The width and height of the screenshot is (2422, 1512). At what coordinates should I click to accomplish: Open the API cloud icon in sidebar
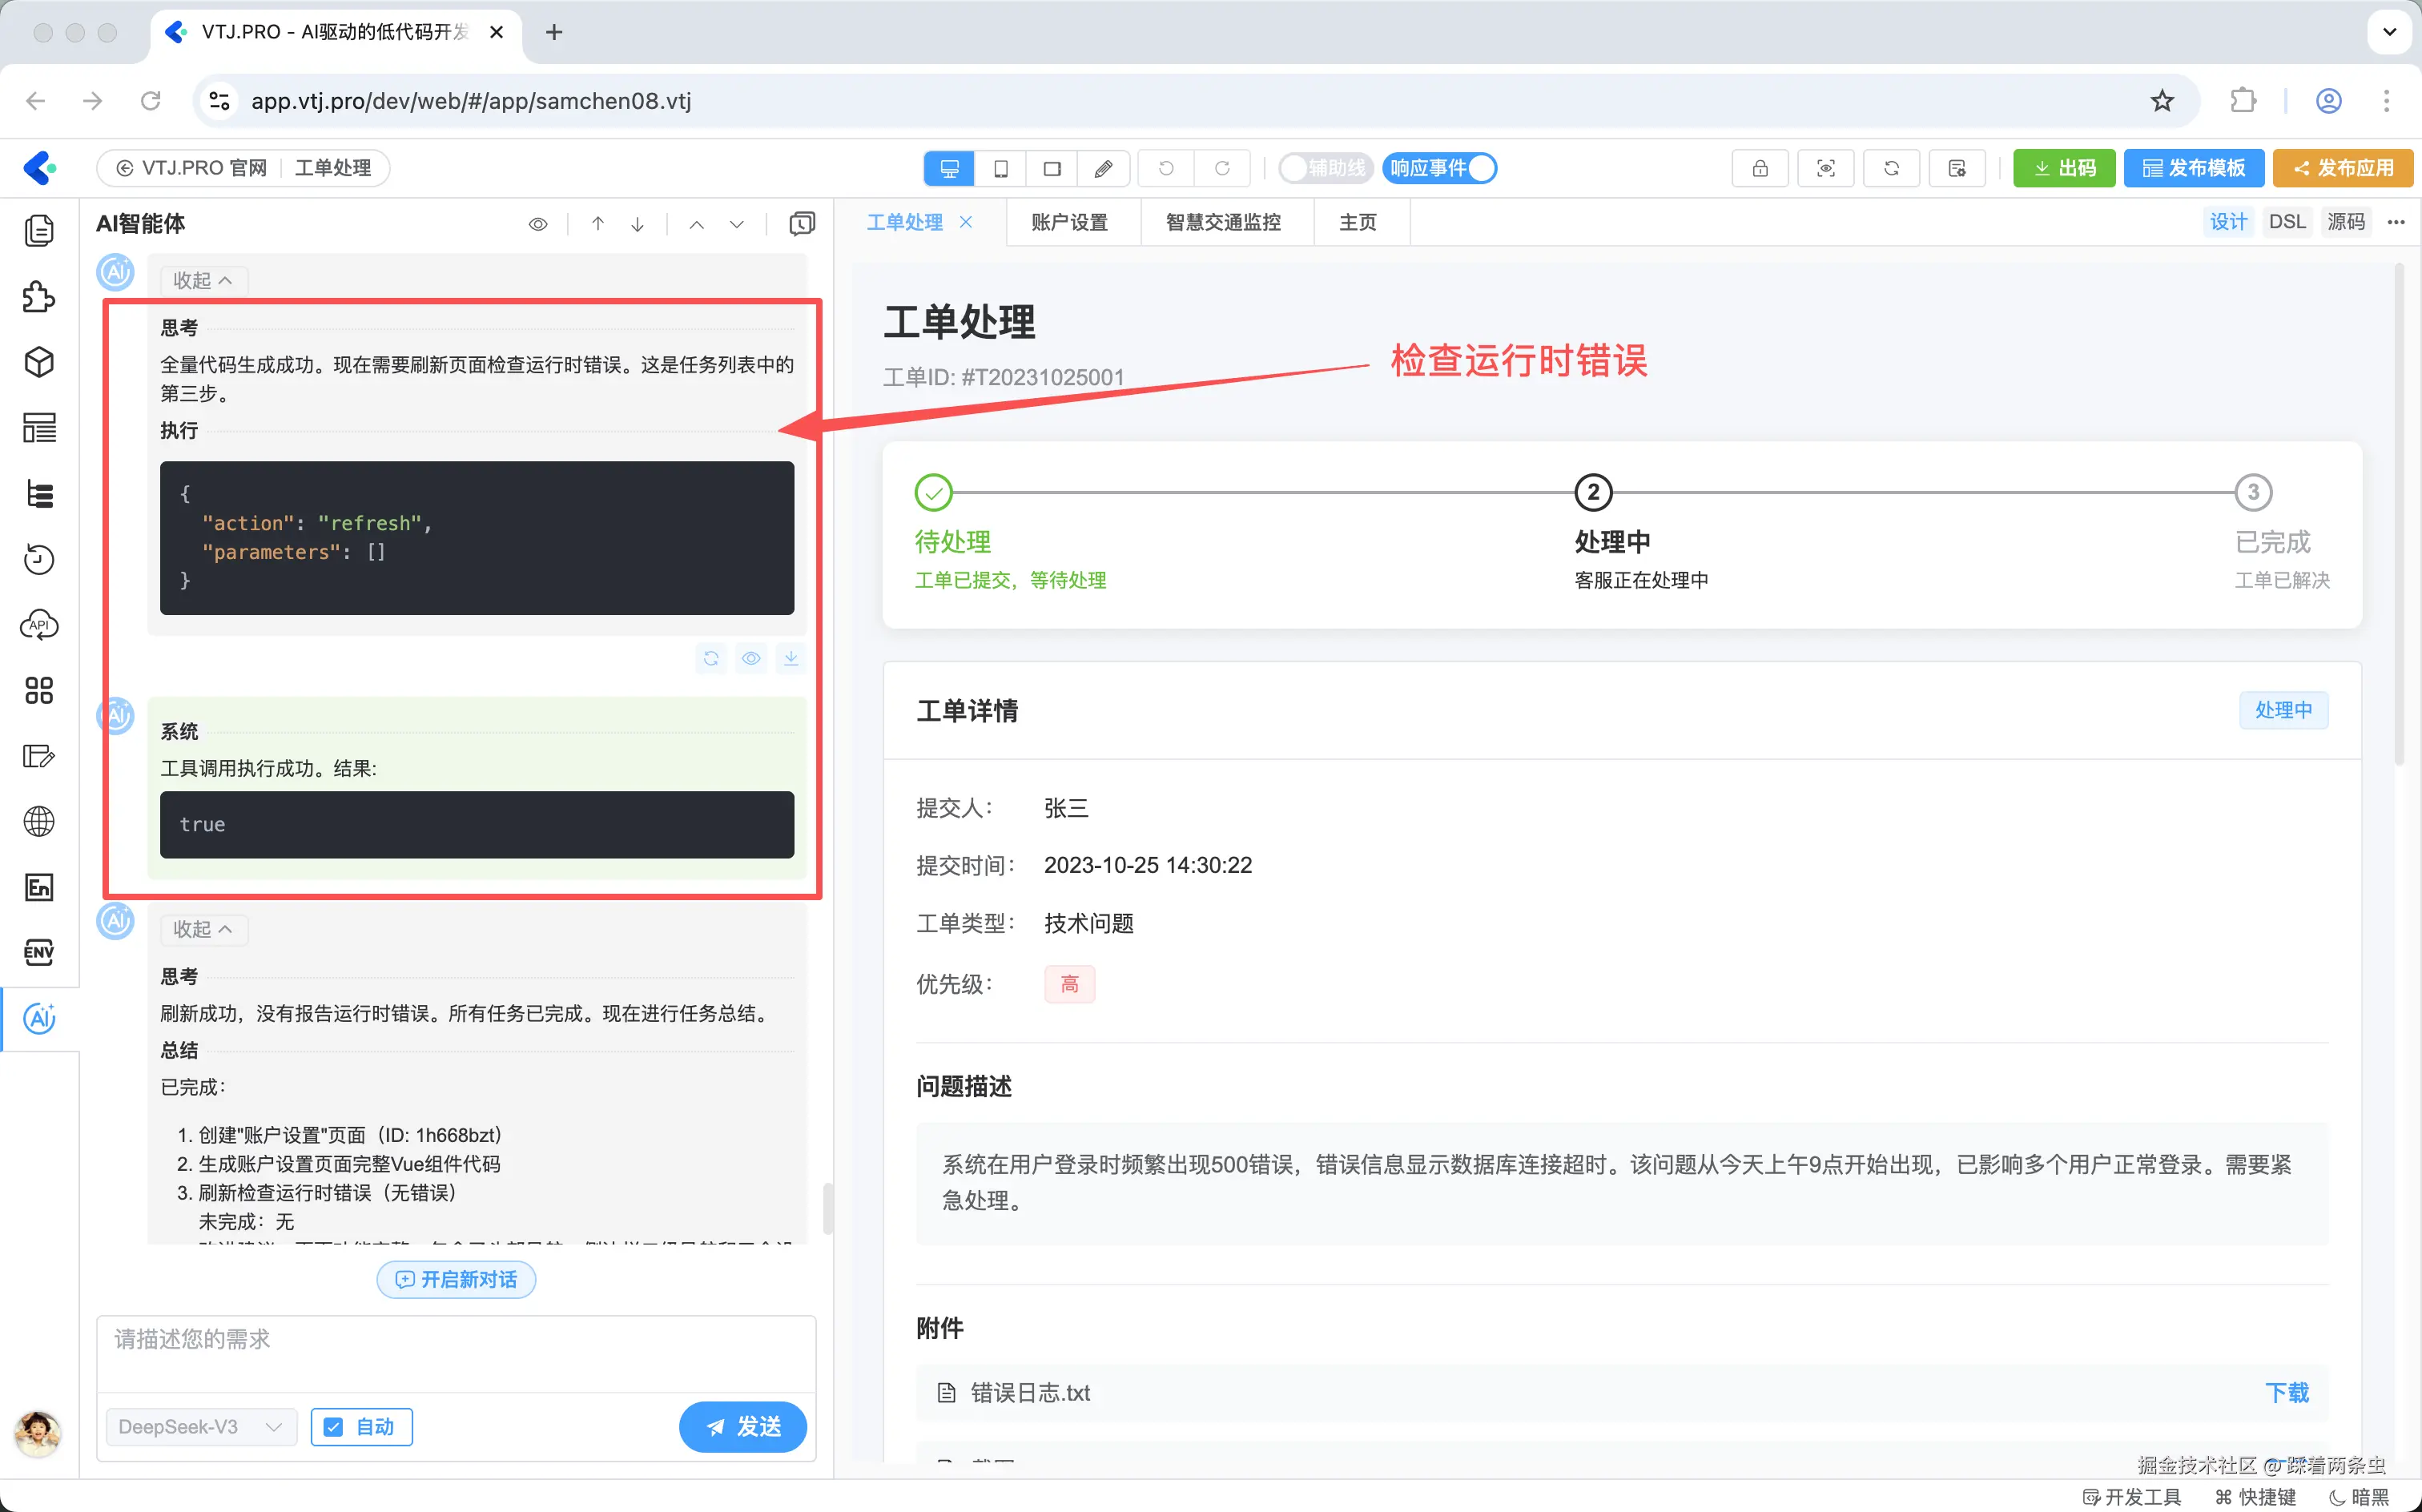39,625
